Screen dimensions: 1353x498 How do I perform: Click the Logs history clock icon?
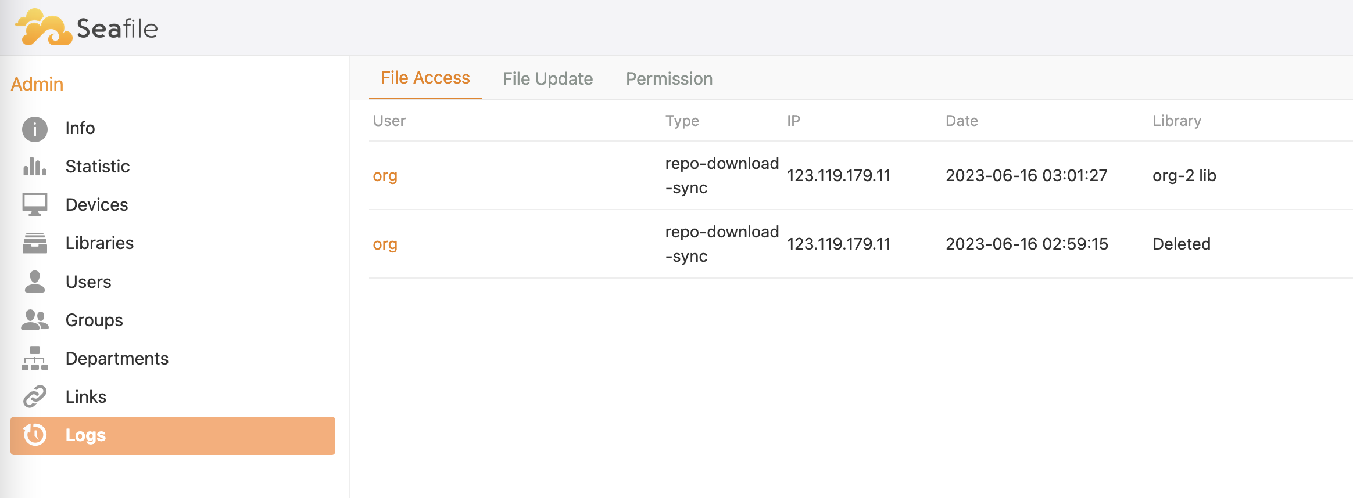click(35, 435)
